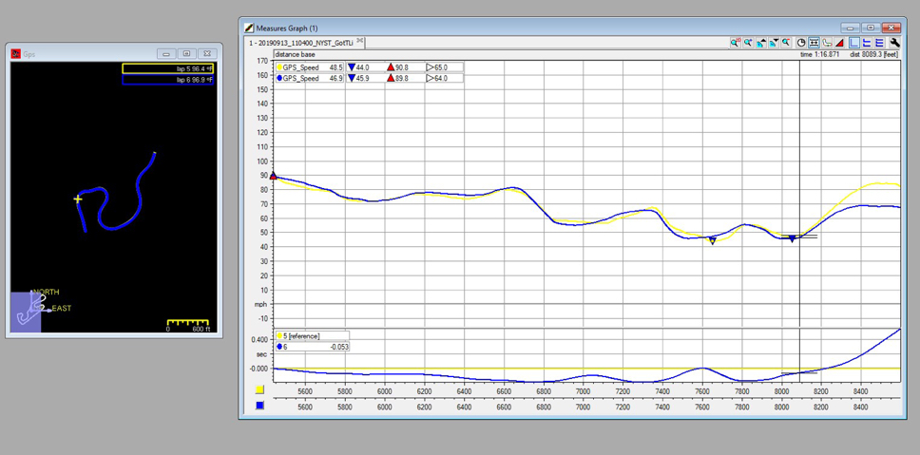Select the 20190913_110400_NYST tab
920x455 pixels.
pyautogui.click(x=301, y=42)
